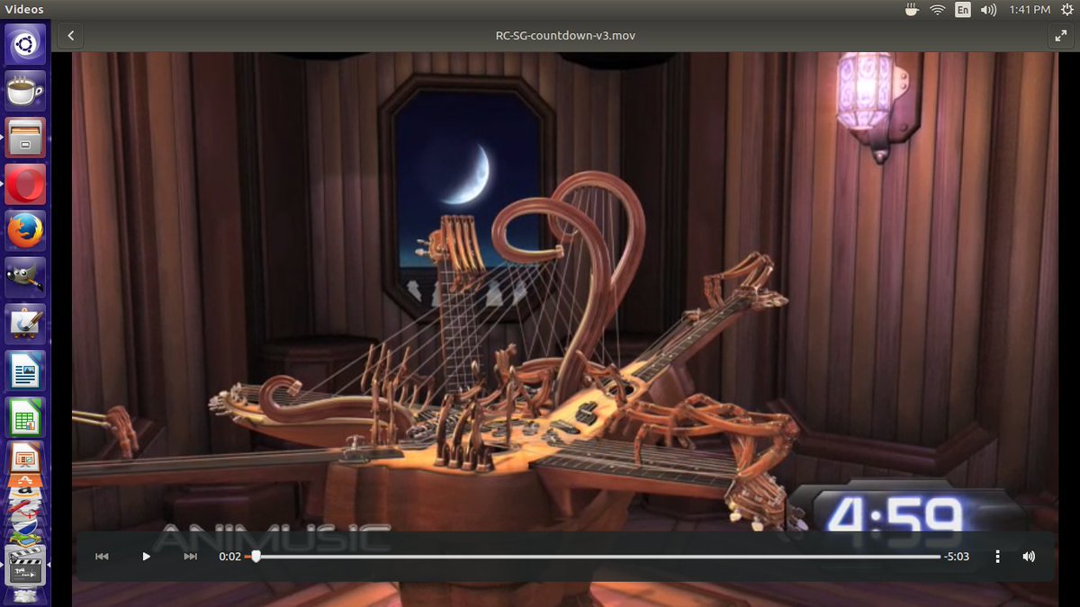
Task: Open the drawing easel app in launcher
Action: click(25, 325)
